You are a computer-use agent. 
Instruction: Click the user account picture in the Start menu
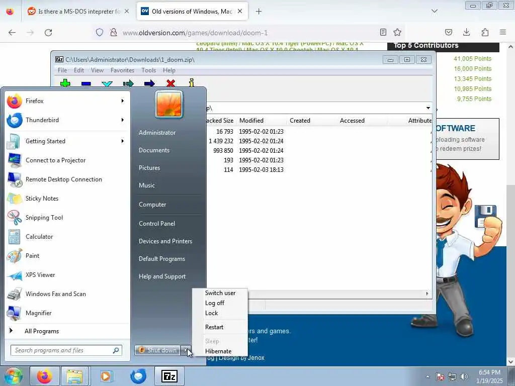pos(169,105)
